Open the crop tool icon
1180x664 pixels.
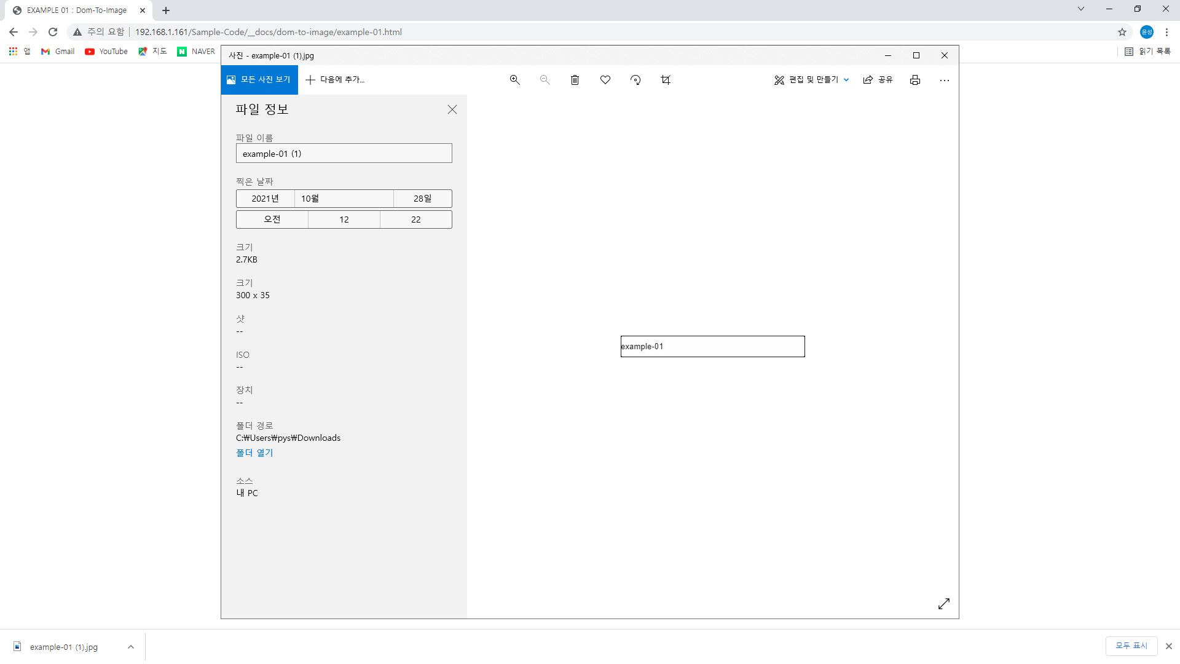[666, 80]
